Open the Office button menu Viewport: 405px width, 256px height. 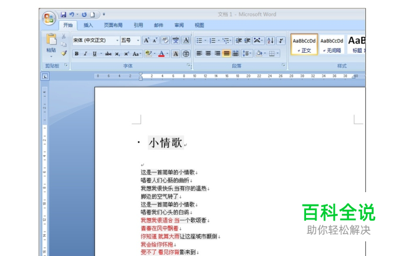click(x=49, y=18)
